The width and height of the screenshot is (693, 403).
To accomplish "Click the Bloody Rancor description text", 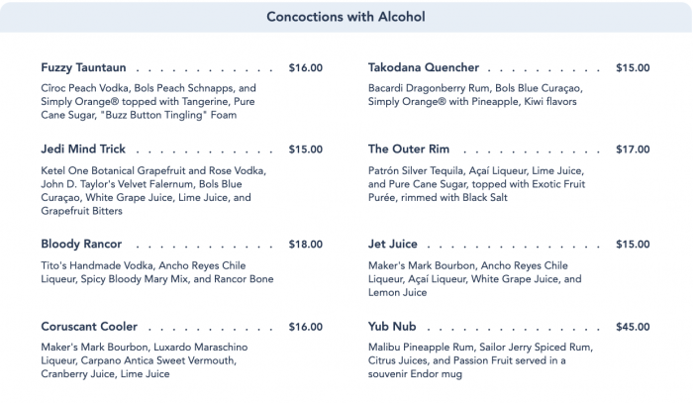I will pos(157,272).
